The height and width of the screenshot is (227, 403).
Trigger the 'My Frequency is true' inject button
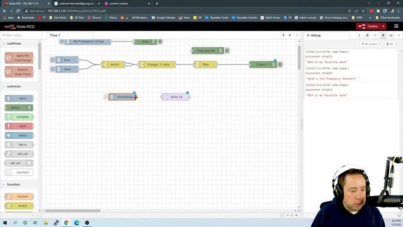point(62,42)
